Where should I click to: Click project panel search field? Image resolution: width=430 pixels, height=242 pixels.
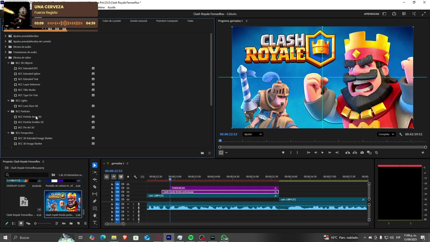[x=27, y=175]
